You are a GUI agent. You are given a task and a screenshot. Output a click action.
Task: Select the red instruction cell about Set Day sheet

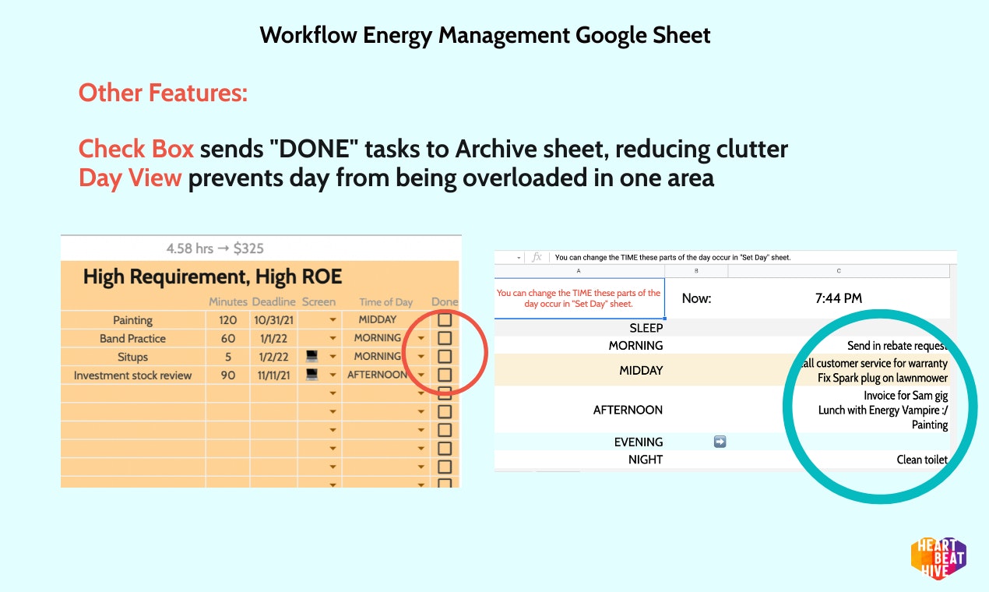[x=579, y=298]
